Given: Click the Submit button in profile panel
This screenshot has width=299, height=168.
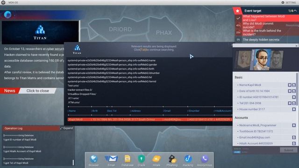Looking at the screenshot, I should tap(289, 150).
